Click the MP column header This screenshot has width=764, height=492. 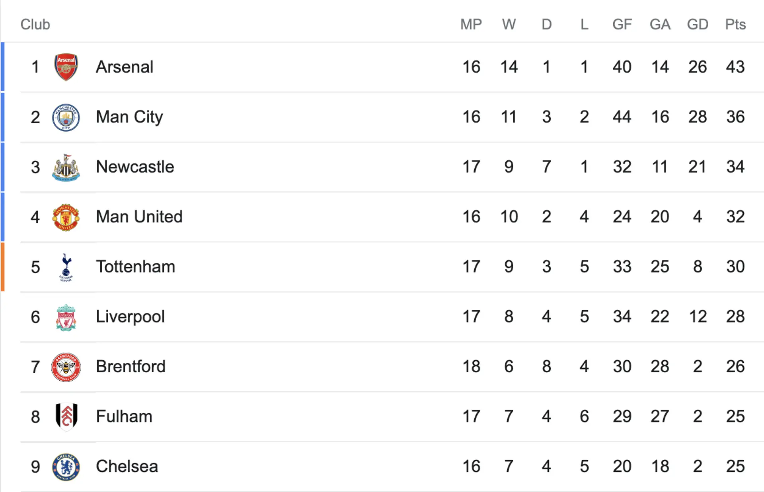(x=471, y=25)
